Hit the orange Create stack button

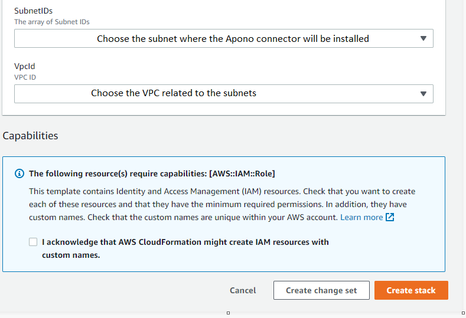tap(411, 290)
